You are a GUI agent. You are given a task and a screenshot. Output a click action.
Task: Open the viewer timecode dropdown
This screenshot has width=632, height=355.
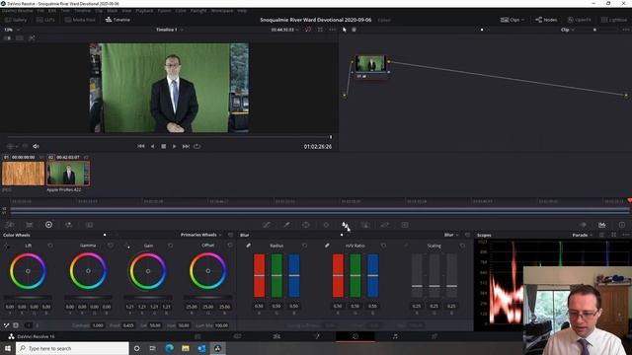tap(285, 30)
